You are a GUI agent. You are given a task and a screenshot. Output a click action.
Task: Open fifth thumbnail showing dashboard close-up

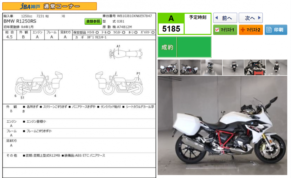click(255, 67)
